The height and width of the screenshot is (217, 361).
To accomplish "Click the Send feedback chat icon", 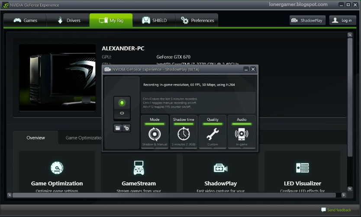I will click(323, 210).
